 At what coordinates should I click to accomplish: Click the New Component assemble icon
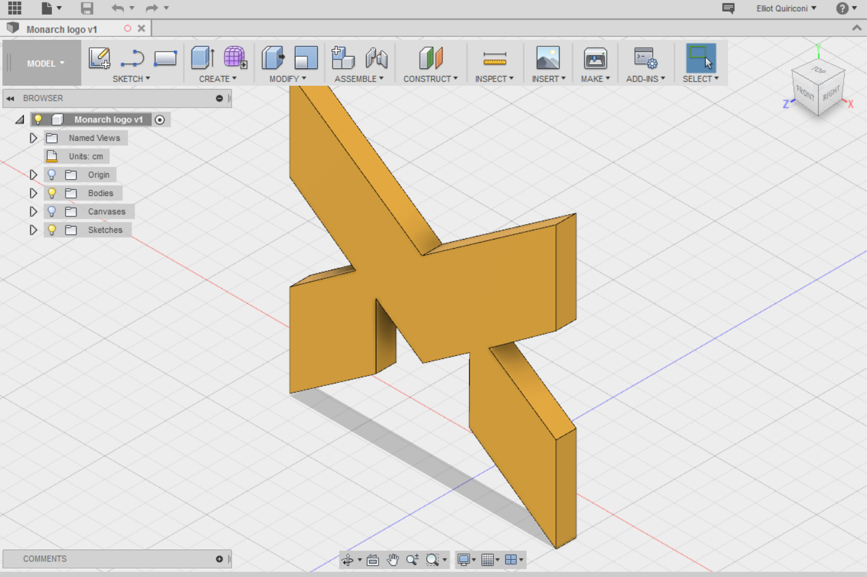pyautogui.click(x=343, y=58)
